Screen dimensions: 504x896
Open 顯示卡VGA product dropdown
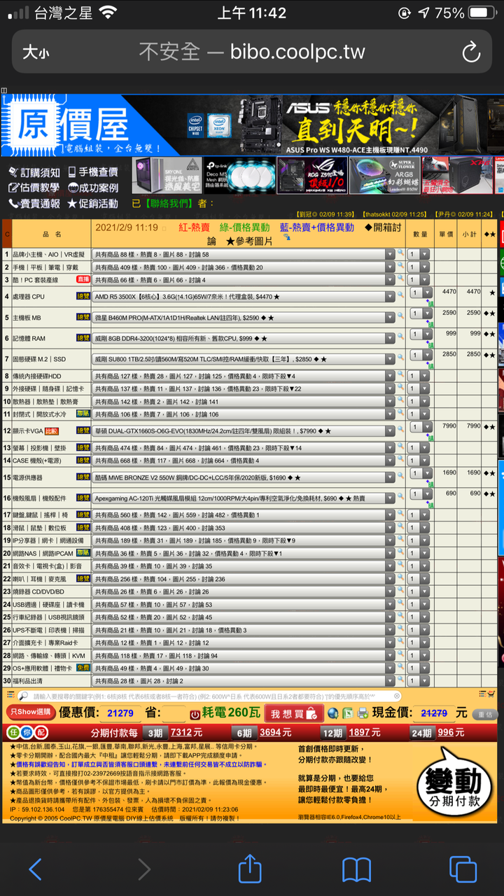pos(244,431)
